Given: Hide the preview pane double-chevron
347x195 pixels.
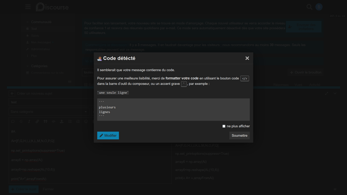Looking at the screenshot, I should (335, 189).
